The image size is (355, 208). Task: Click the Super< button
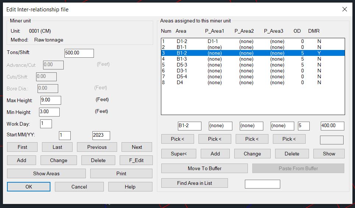coord(179,154)
